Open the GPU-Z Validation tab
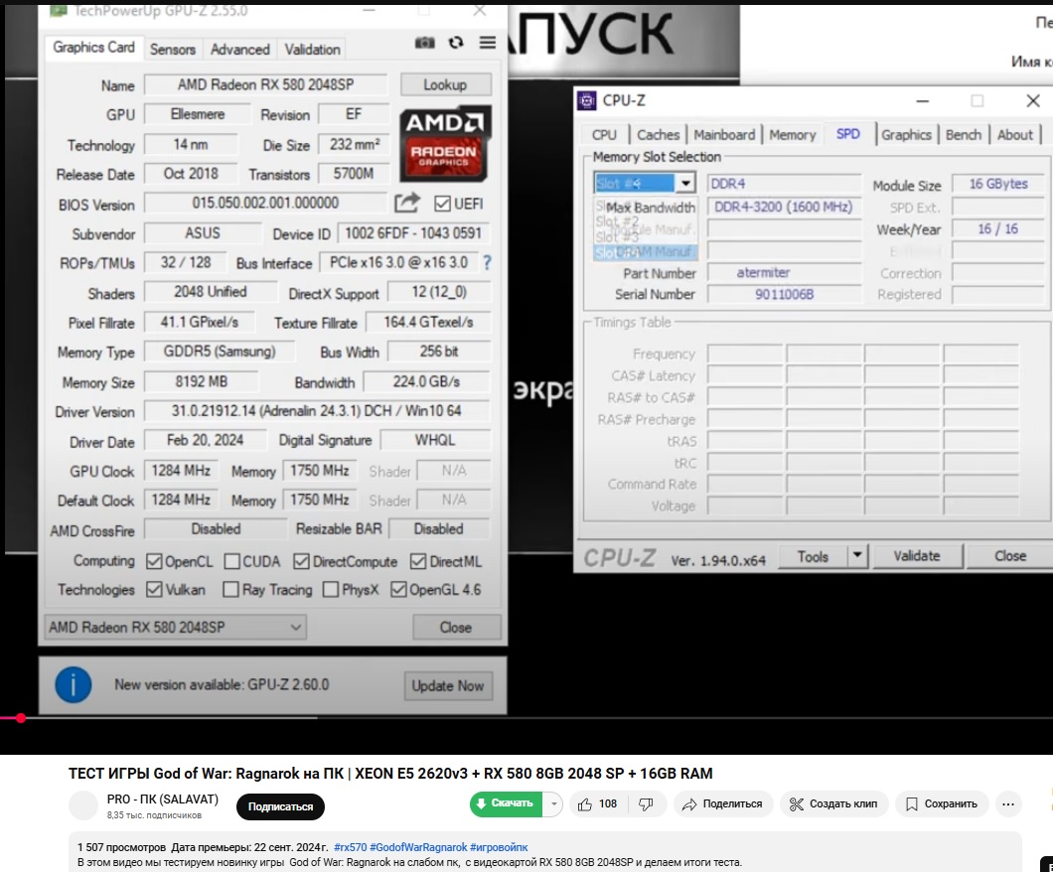The height and width of the screenshot is (872, 1053). click(312, 49)
